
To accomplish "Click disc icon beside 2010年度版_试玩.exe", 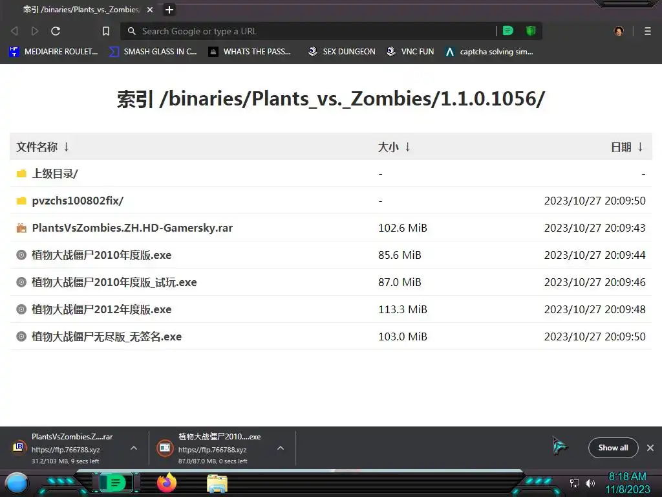I will click(21, 282).
